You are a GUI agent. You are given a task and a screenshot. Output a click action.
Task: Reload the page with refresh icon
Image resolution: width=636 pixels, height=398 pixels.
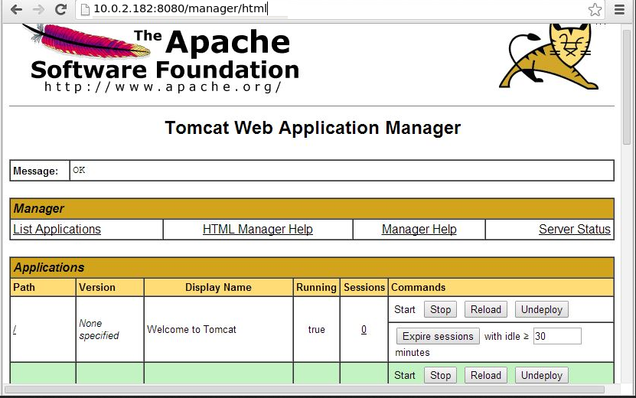(x=60, y=9)
